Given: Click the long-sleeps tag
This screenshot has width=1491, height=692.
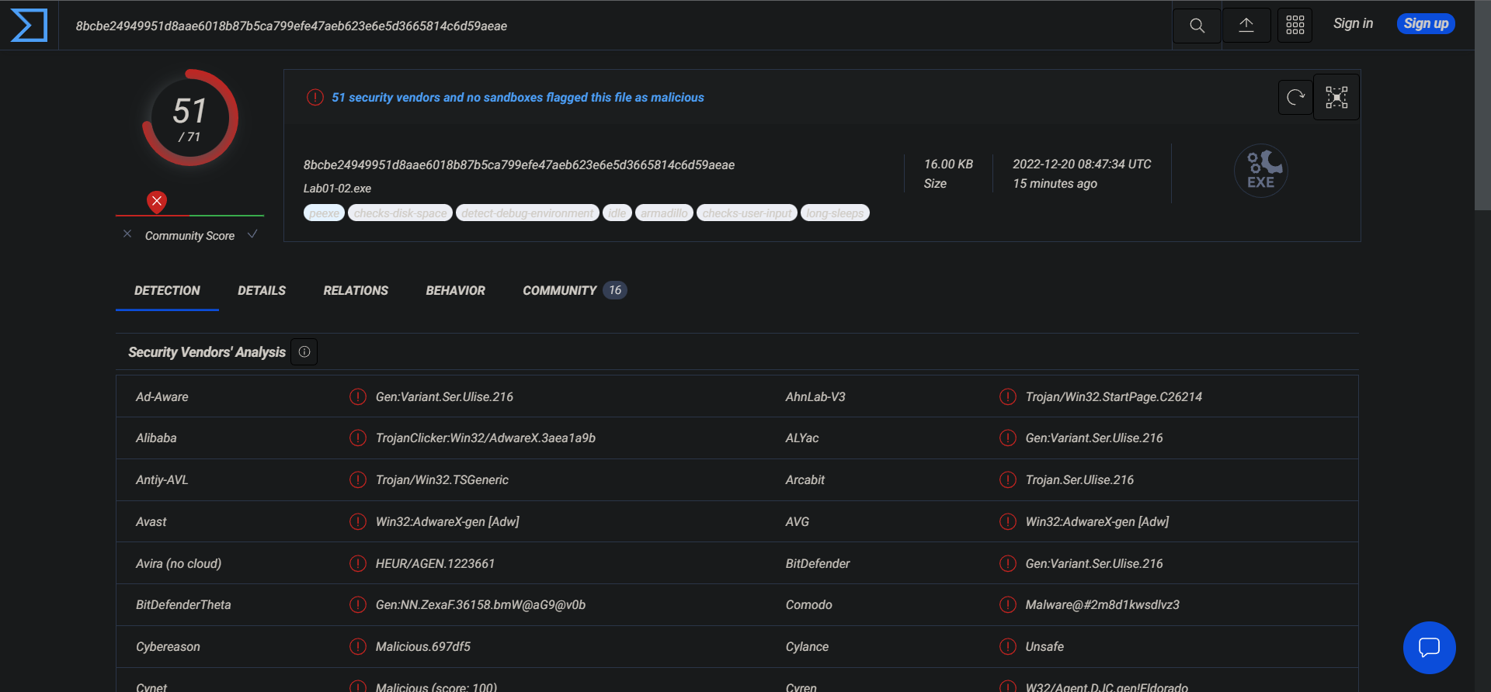Looking at the screenshot, I should (835, 213).
